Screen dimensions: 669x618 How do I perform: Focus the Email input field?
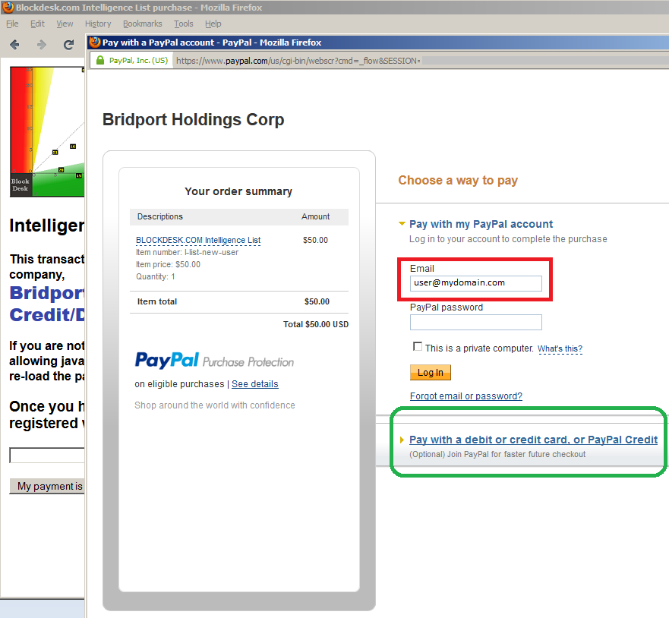(475, 283)
